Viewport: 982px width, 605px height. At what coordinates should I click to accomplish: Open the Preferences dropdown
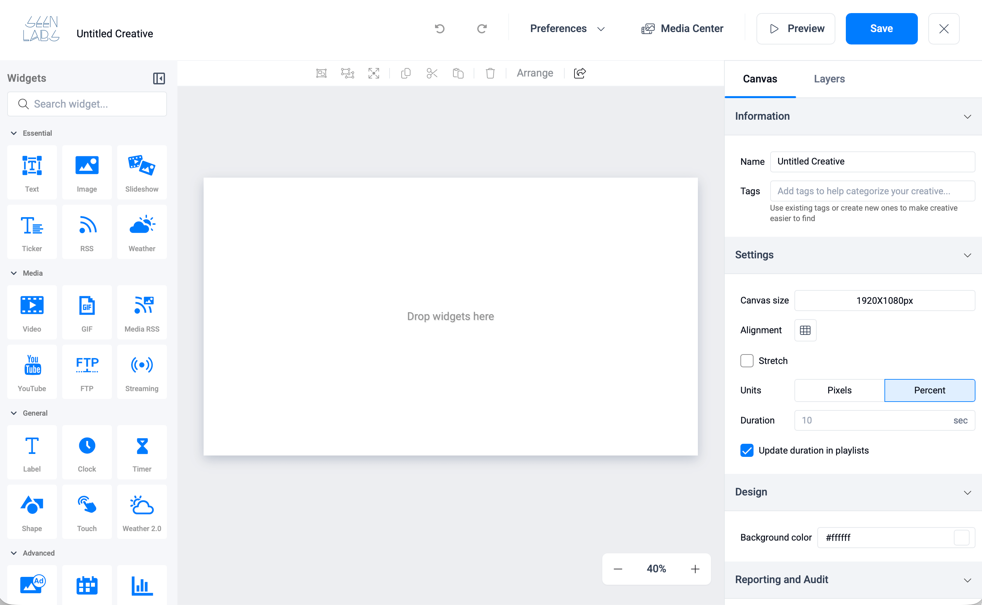567,29
